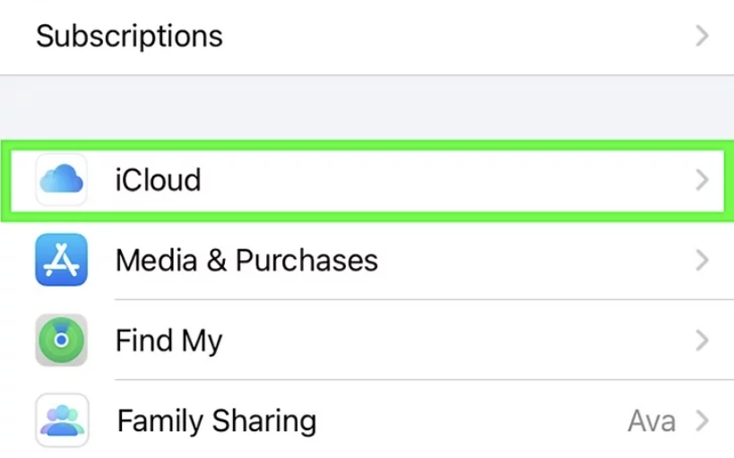Click the chevron on the iCloud row

702,180
